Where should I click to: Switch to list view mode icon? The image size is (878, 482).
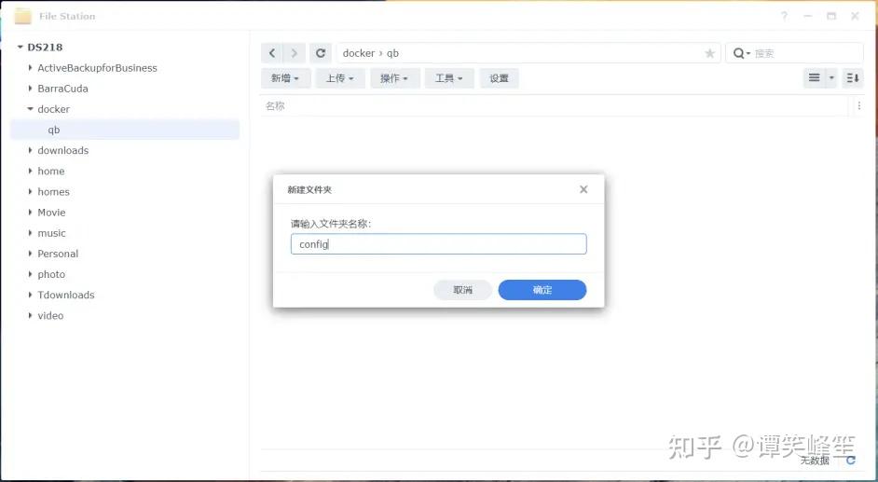(815, 77)
